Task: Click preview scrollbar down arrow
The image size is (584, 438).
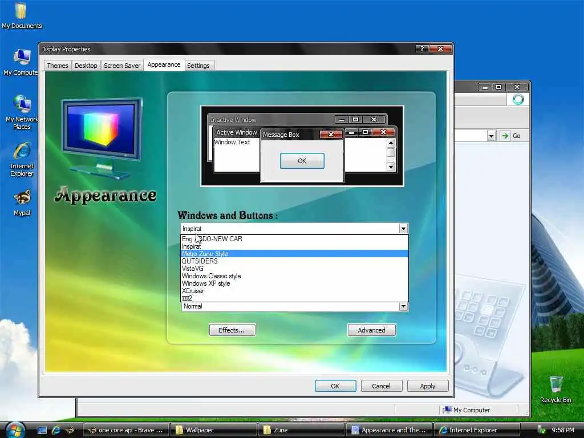Action: [x=391, y=167]
